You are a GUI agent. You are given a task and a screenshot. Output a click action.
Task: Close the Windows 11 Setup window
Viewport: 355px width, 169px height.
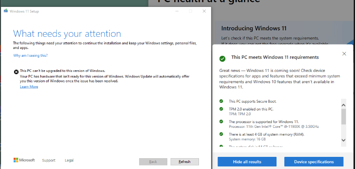[204, 11]
